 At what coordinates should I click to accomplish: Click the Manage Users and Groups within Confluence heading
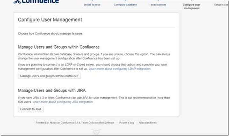click(59, 47)
